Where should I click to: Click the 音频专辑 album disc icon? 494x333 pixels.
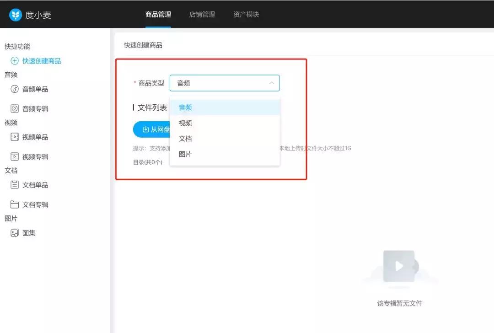point(14,108)
